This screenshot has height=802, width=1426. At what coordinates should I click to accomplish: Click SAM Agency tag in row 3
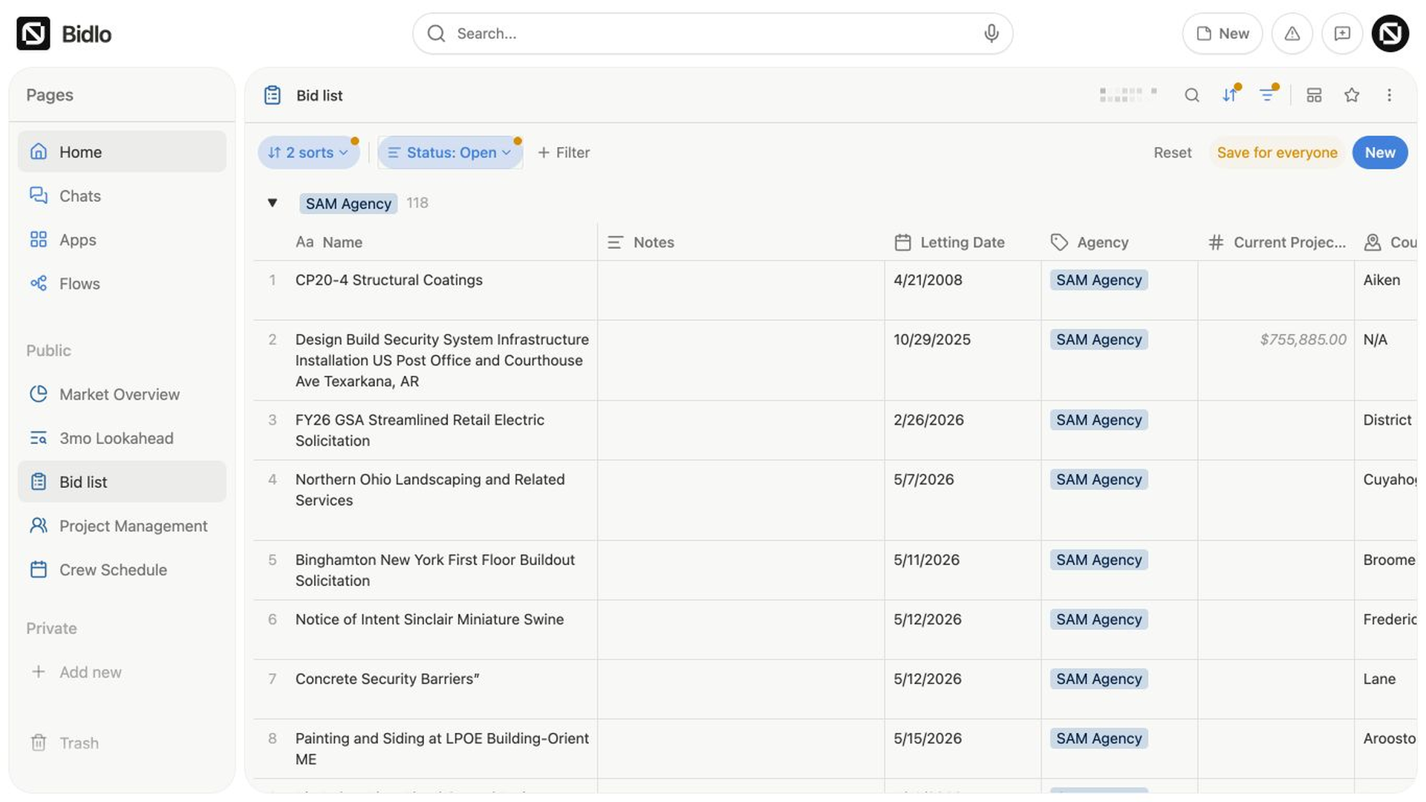click(1099, 420)
